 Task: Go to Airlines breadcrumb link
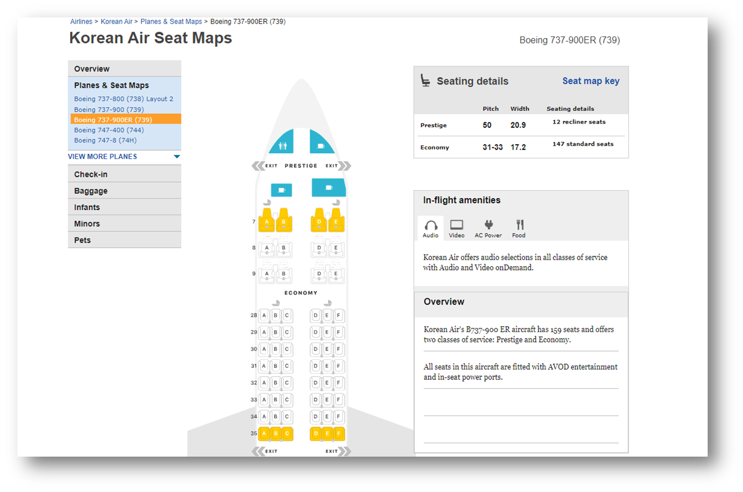point(81,22)
